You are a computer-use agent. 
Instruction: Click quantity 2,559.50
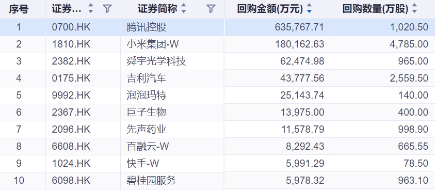coord(409,78)
